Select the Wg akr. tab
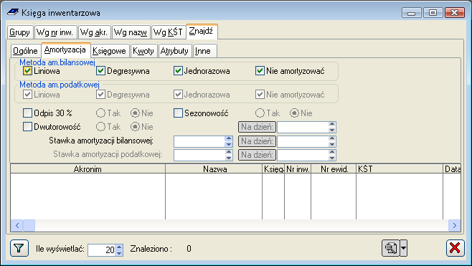 click(95, 32)
